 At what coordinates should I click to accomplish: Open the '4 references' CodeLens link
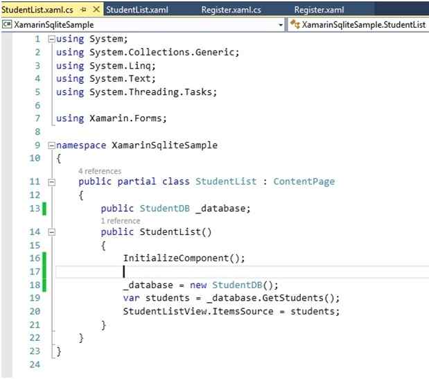pyautogui.click(x=100, y=171)
